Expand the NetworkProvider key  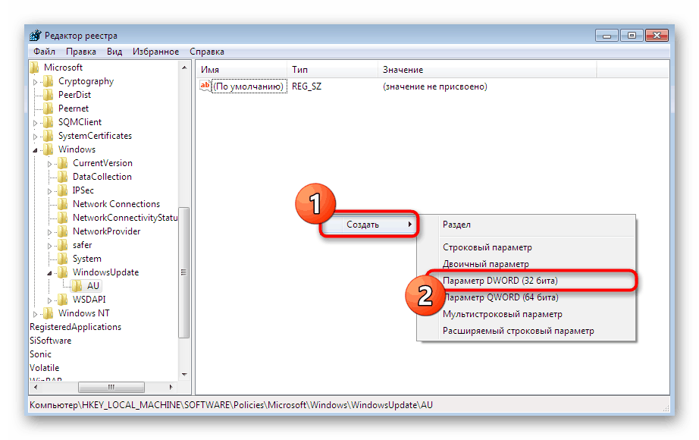click(49, 232)
